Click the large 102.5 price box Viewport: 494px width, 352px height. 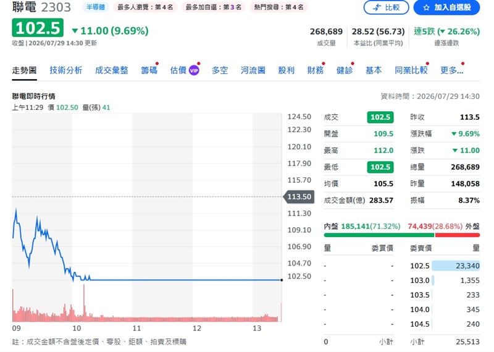38,28
